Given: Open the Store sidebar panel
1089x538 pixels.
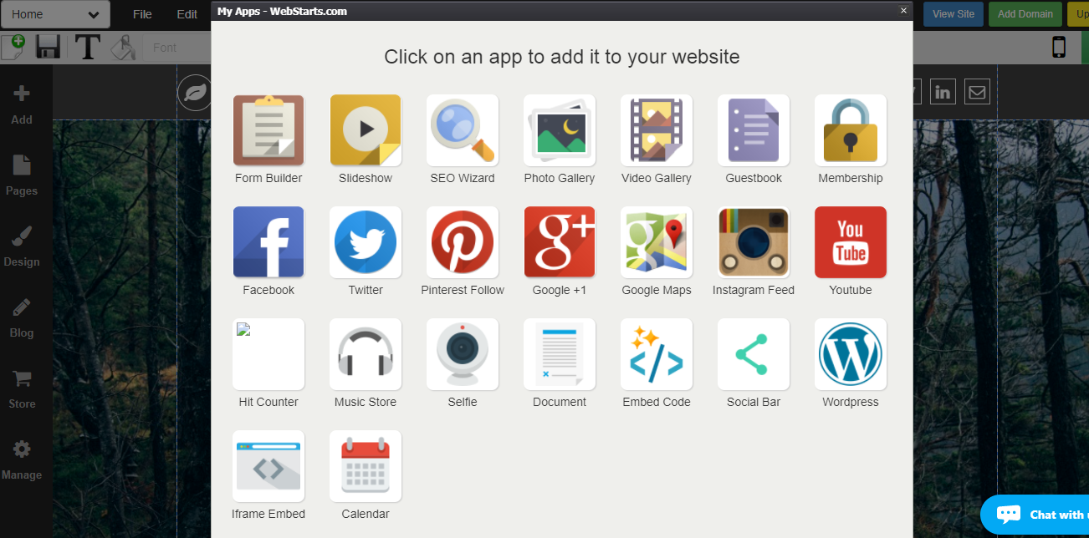Looking at the screenshot, I should point(22,389).
